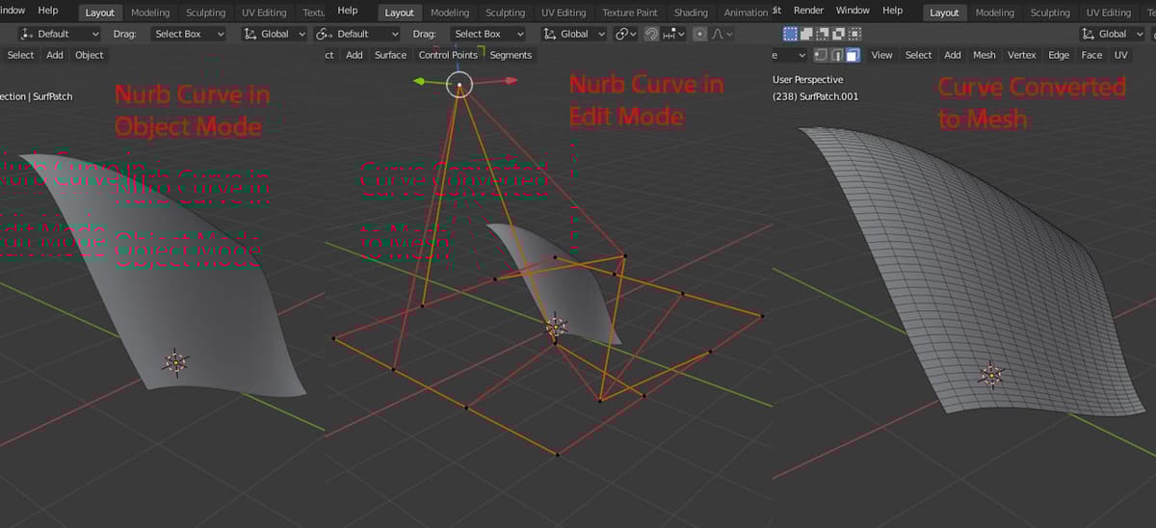Choose the Extend selection mode icon
Viewport: 1156px width, 528px height.
[806, 34]
